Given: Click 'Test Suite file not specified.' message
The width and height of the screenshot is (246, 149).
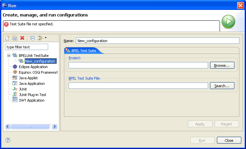Looking at the screenshot, I should tap(32, 24).
